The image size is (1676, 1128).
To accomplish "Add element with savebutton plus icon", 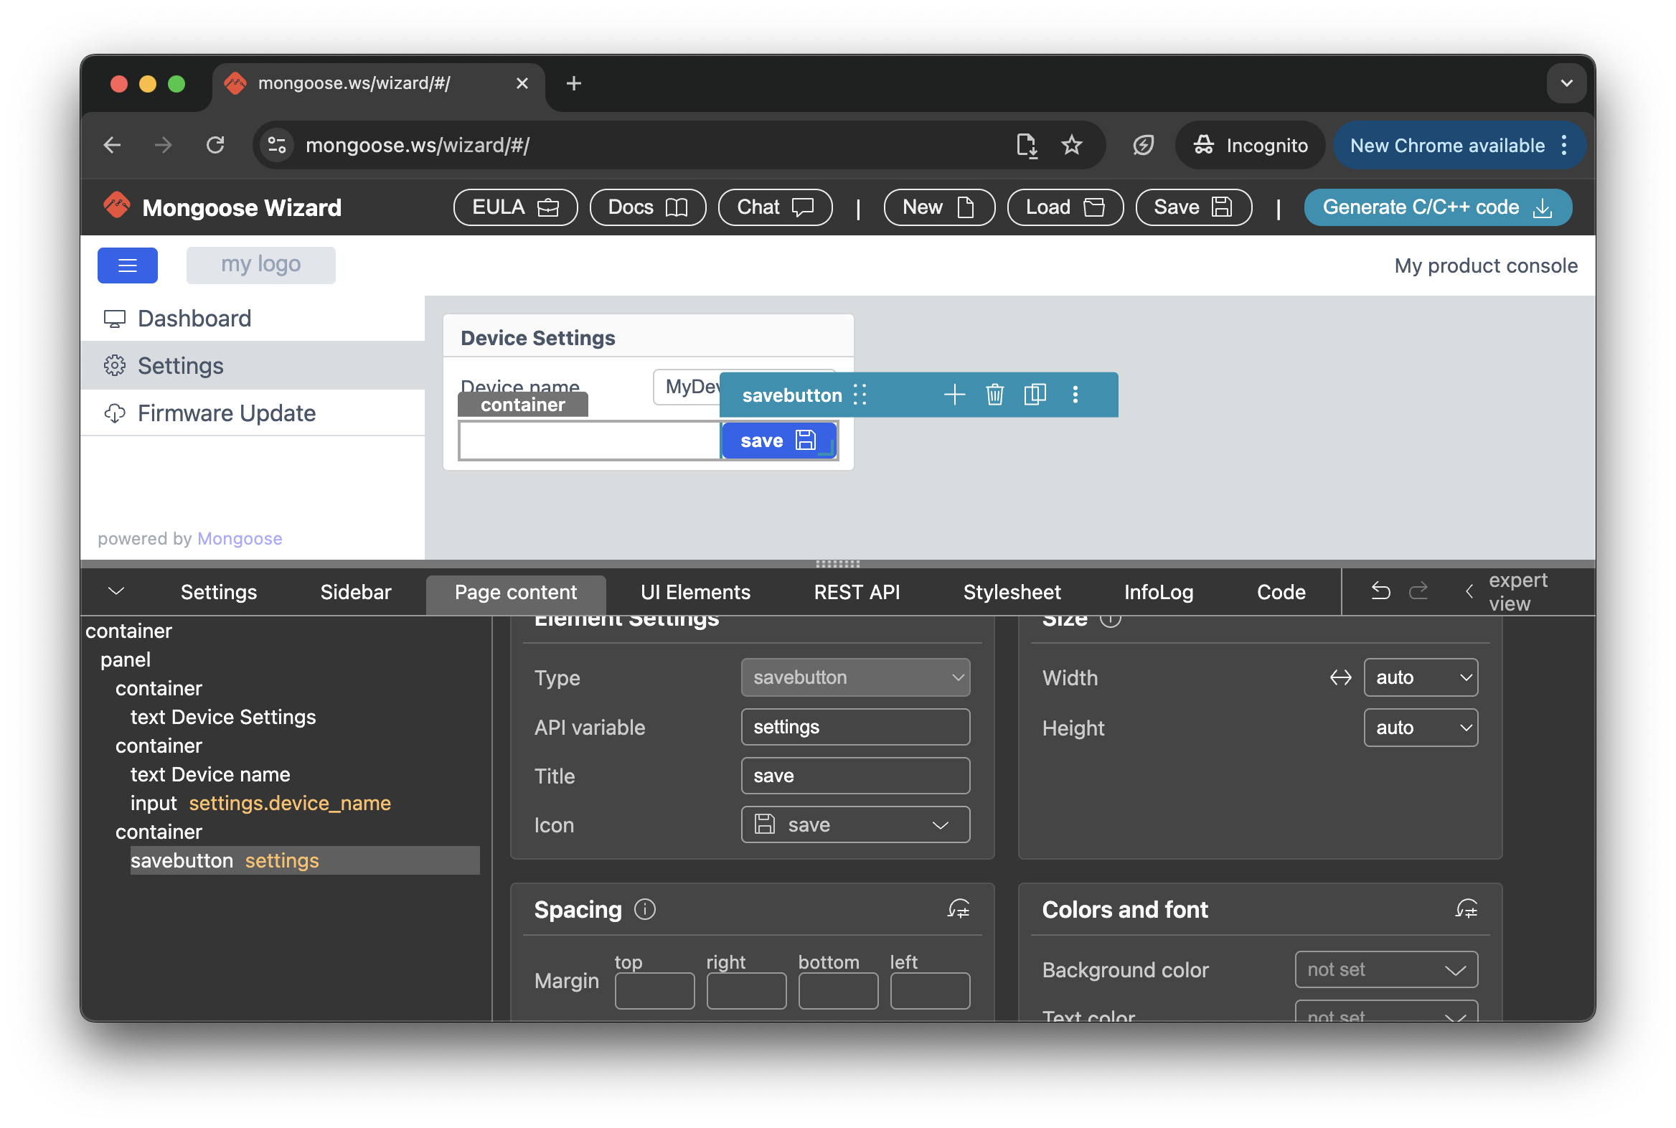I will [954, 394].
